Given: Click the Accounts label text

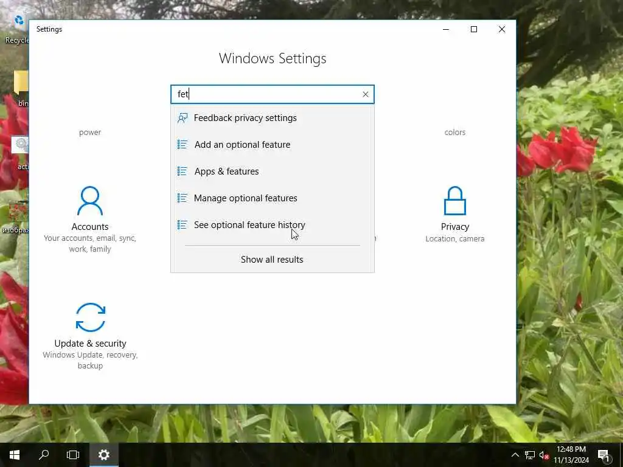Looking at the screenshot, I should [90, 227].
